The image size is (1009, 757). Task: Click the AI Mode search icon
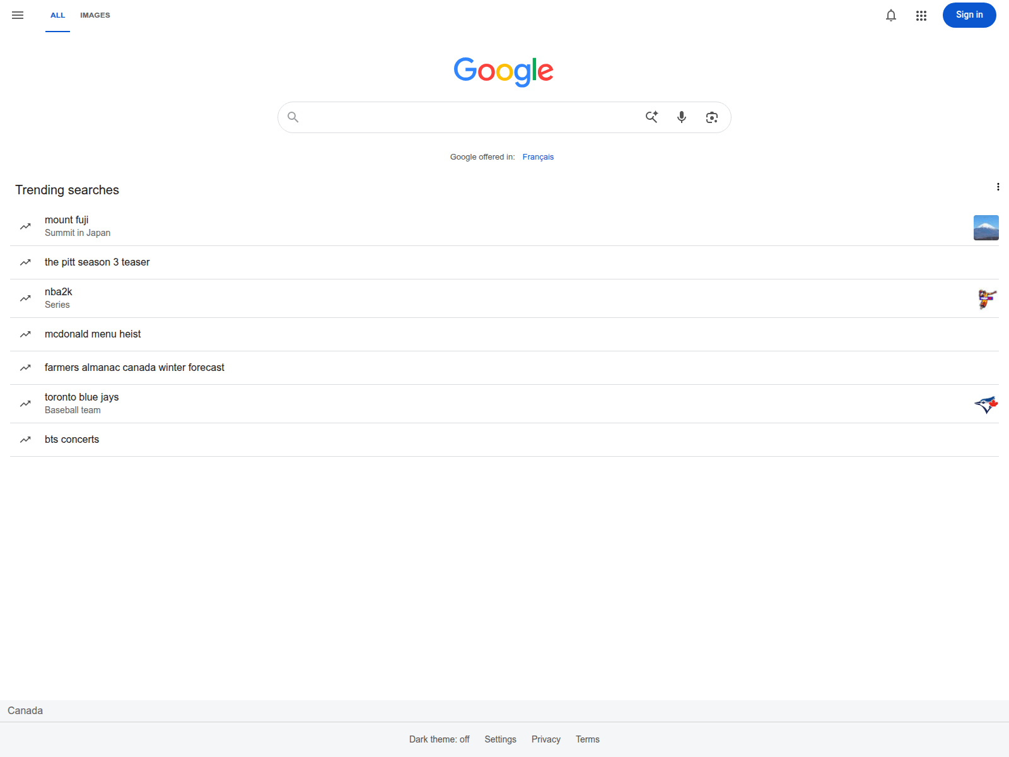click(x=651, y=117)
